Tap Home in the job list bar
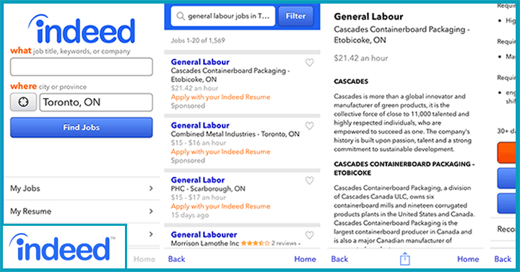The width and height of the screenshot is (520, 272). pyautogui.click(x=305, y=259)
